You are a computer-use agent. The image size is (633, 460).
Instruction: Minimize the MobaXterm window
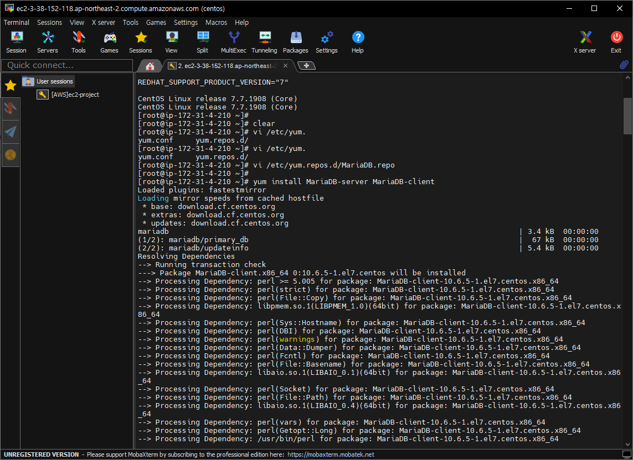pos(569,8)
